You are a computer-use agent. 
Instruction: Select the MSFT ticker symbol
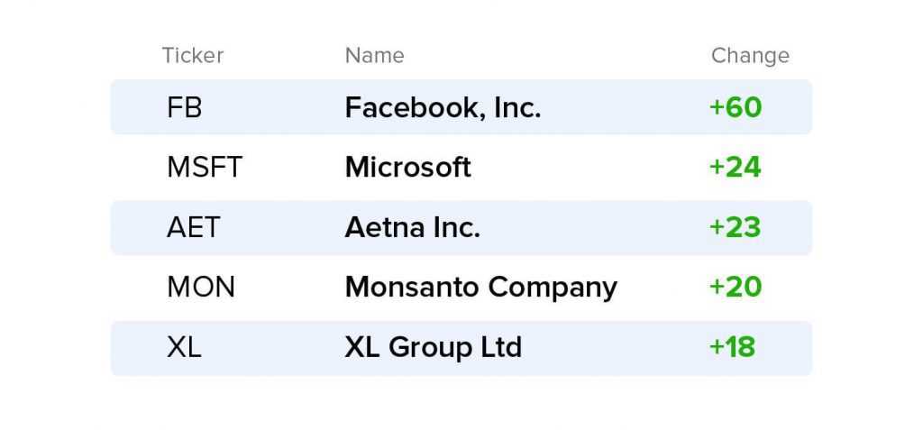(x=205, y=168)
